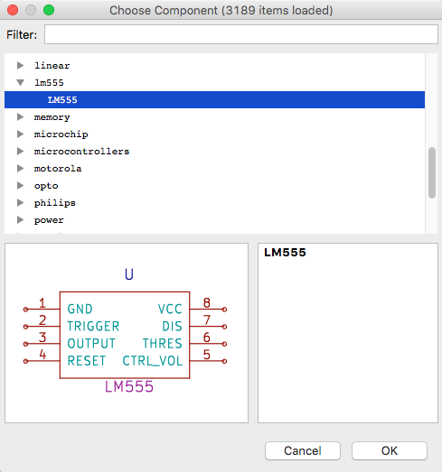The height and width of the screenshot is (472, 442).
Task: Expand the microchip library
Action: coord(20,134)
